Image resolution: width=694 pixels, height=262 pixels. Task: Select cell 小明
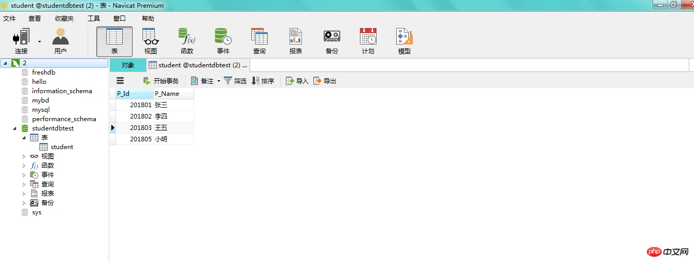point(173,139)
